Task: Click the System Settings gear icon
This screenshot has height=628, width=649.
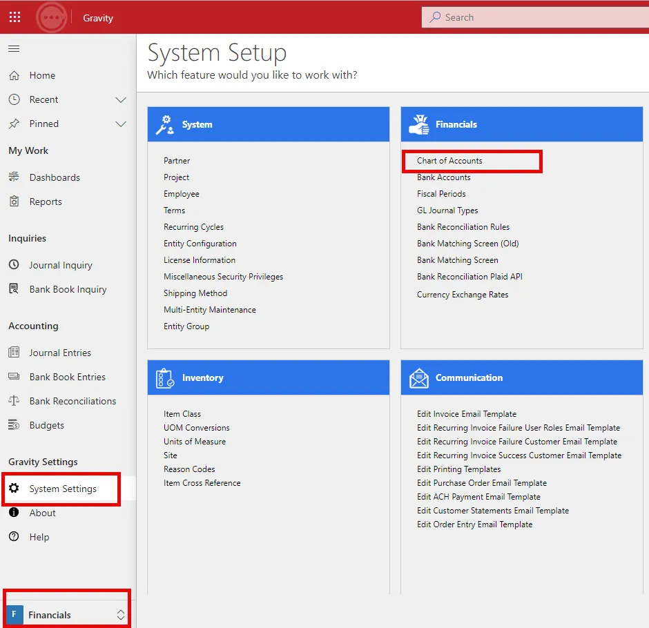Action: click(14, 488)
